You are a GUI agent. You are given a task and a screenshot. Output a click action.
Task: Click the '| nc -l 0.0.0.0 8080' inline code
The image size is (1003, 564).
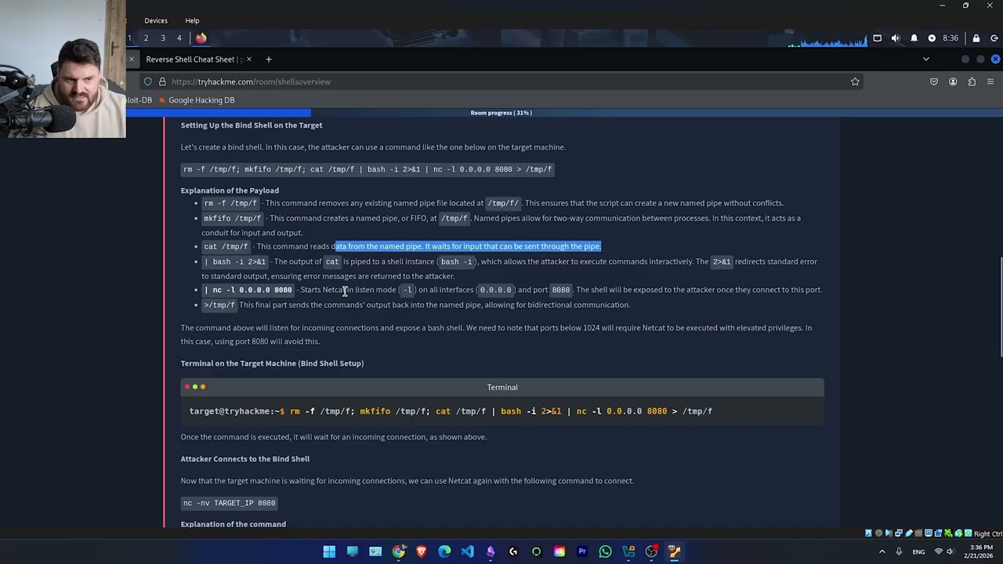(x=248, y=290)
